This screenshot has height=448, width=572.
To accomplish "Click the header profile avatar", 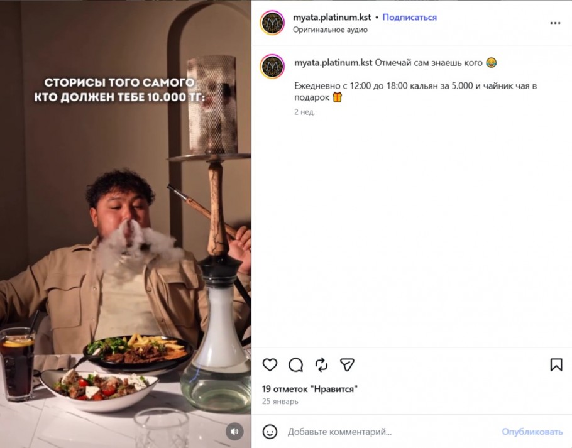I will coord(273,23).
